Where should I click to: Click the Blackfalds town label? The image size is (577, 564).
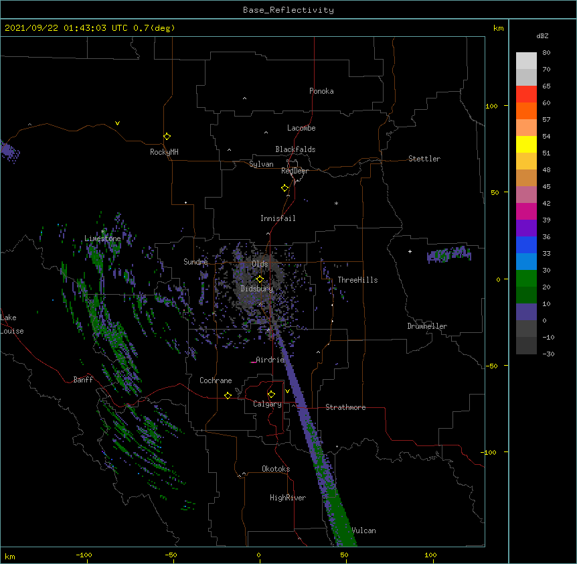coord(295,149)
